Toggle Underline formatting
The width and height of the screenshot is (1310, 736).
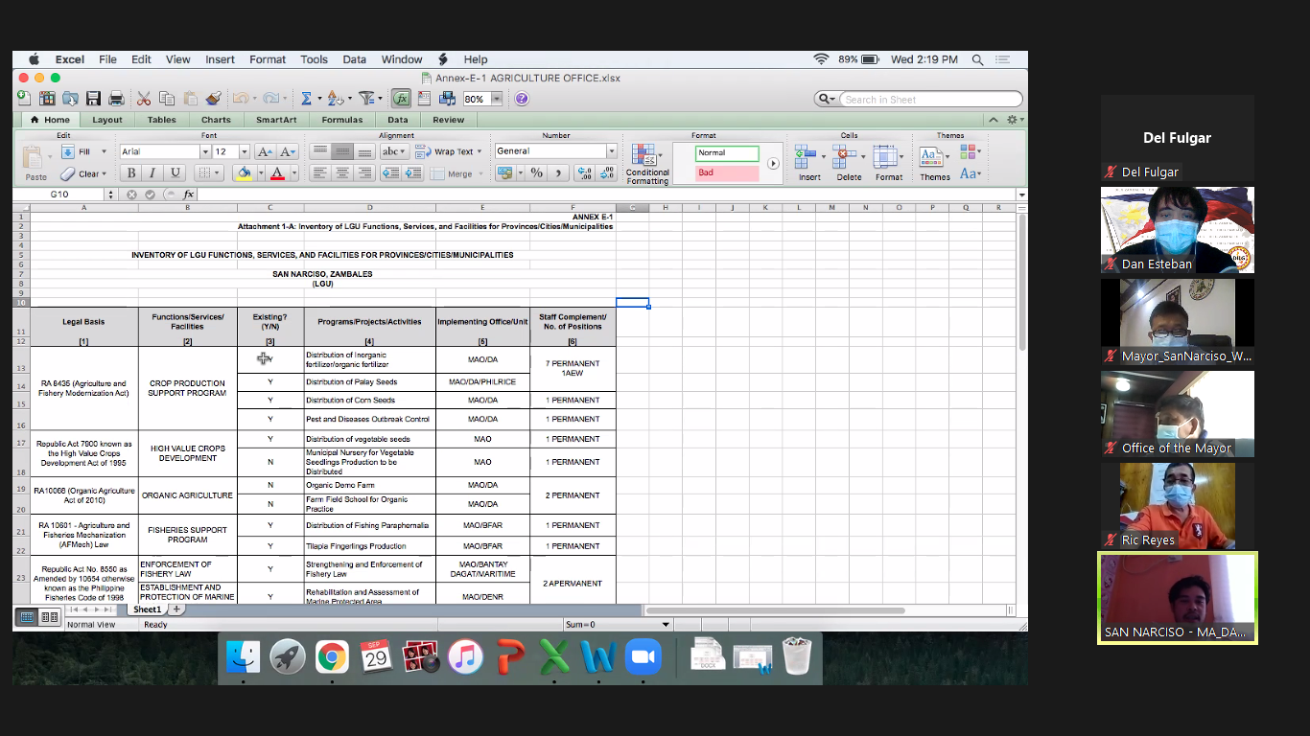[175, 173]
